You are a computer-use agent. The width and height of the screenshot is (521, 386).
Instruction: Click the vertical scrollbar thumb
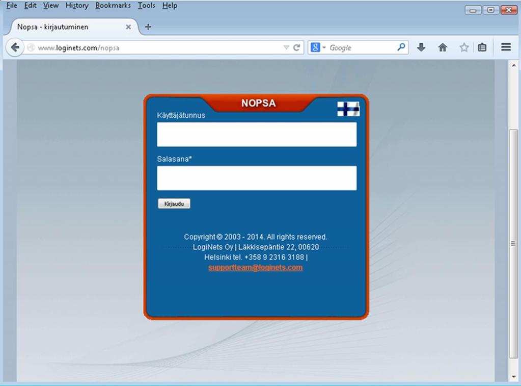[514, 244]
